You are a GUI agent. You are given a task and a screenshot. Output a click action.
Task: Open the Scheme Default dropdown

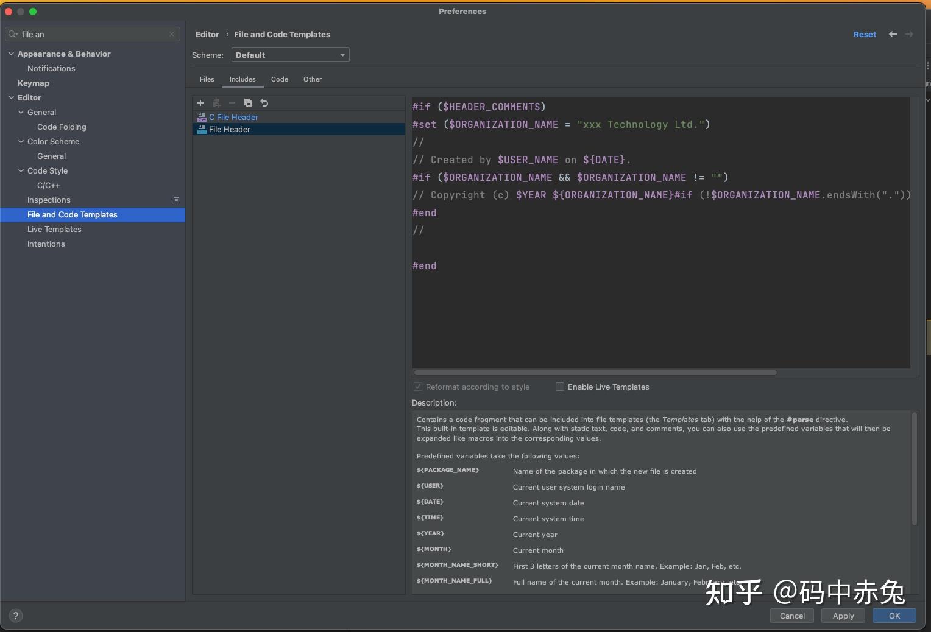(291, 55)
